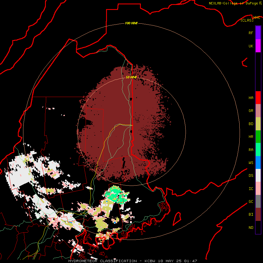Click the IC legend label
Screen dimensions: 263x263
point(251,189)
